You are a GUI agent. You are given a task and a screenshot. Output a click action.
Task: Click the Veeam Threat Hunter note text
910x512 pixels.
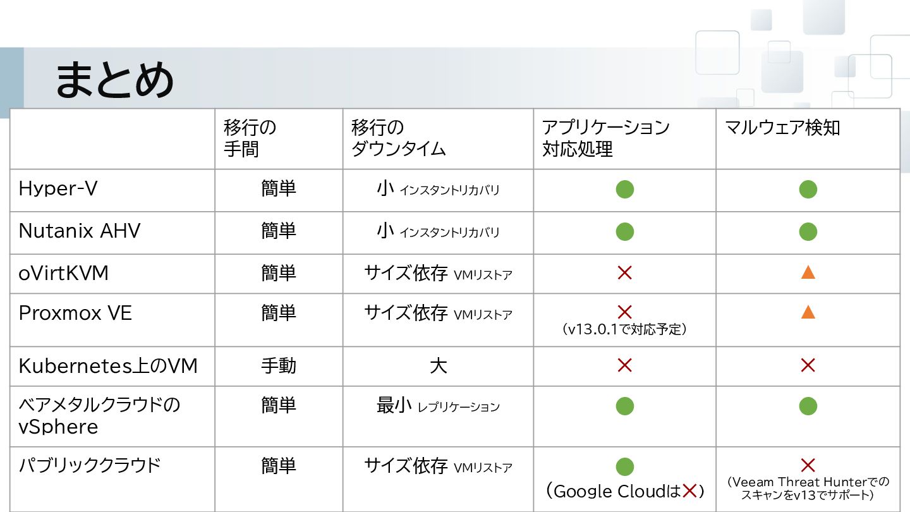(808, 488)
